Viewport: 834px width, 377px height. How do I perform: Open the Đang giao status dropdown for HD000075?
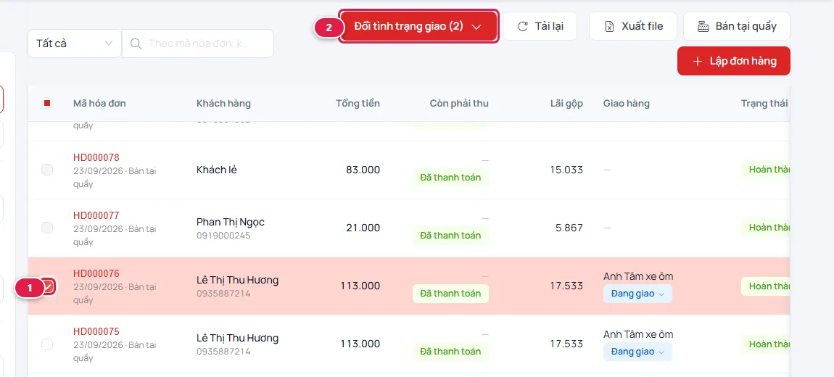point(637,352)
